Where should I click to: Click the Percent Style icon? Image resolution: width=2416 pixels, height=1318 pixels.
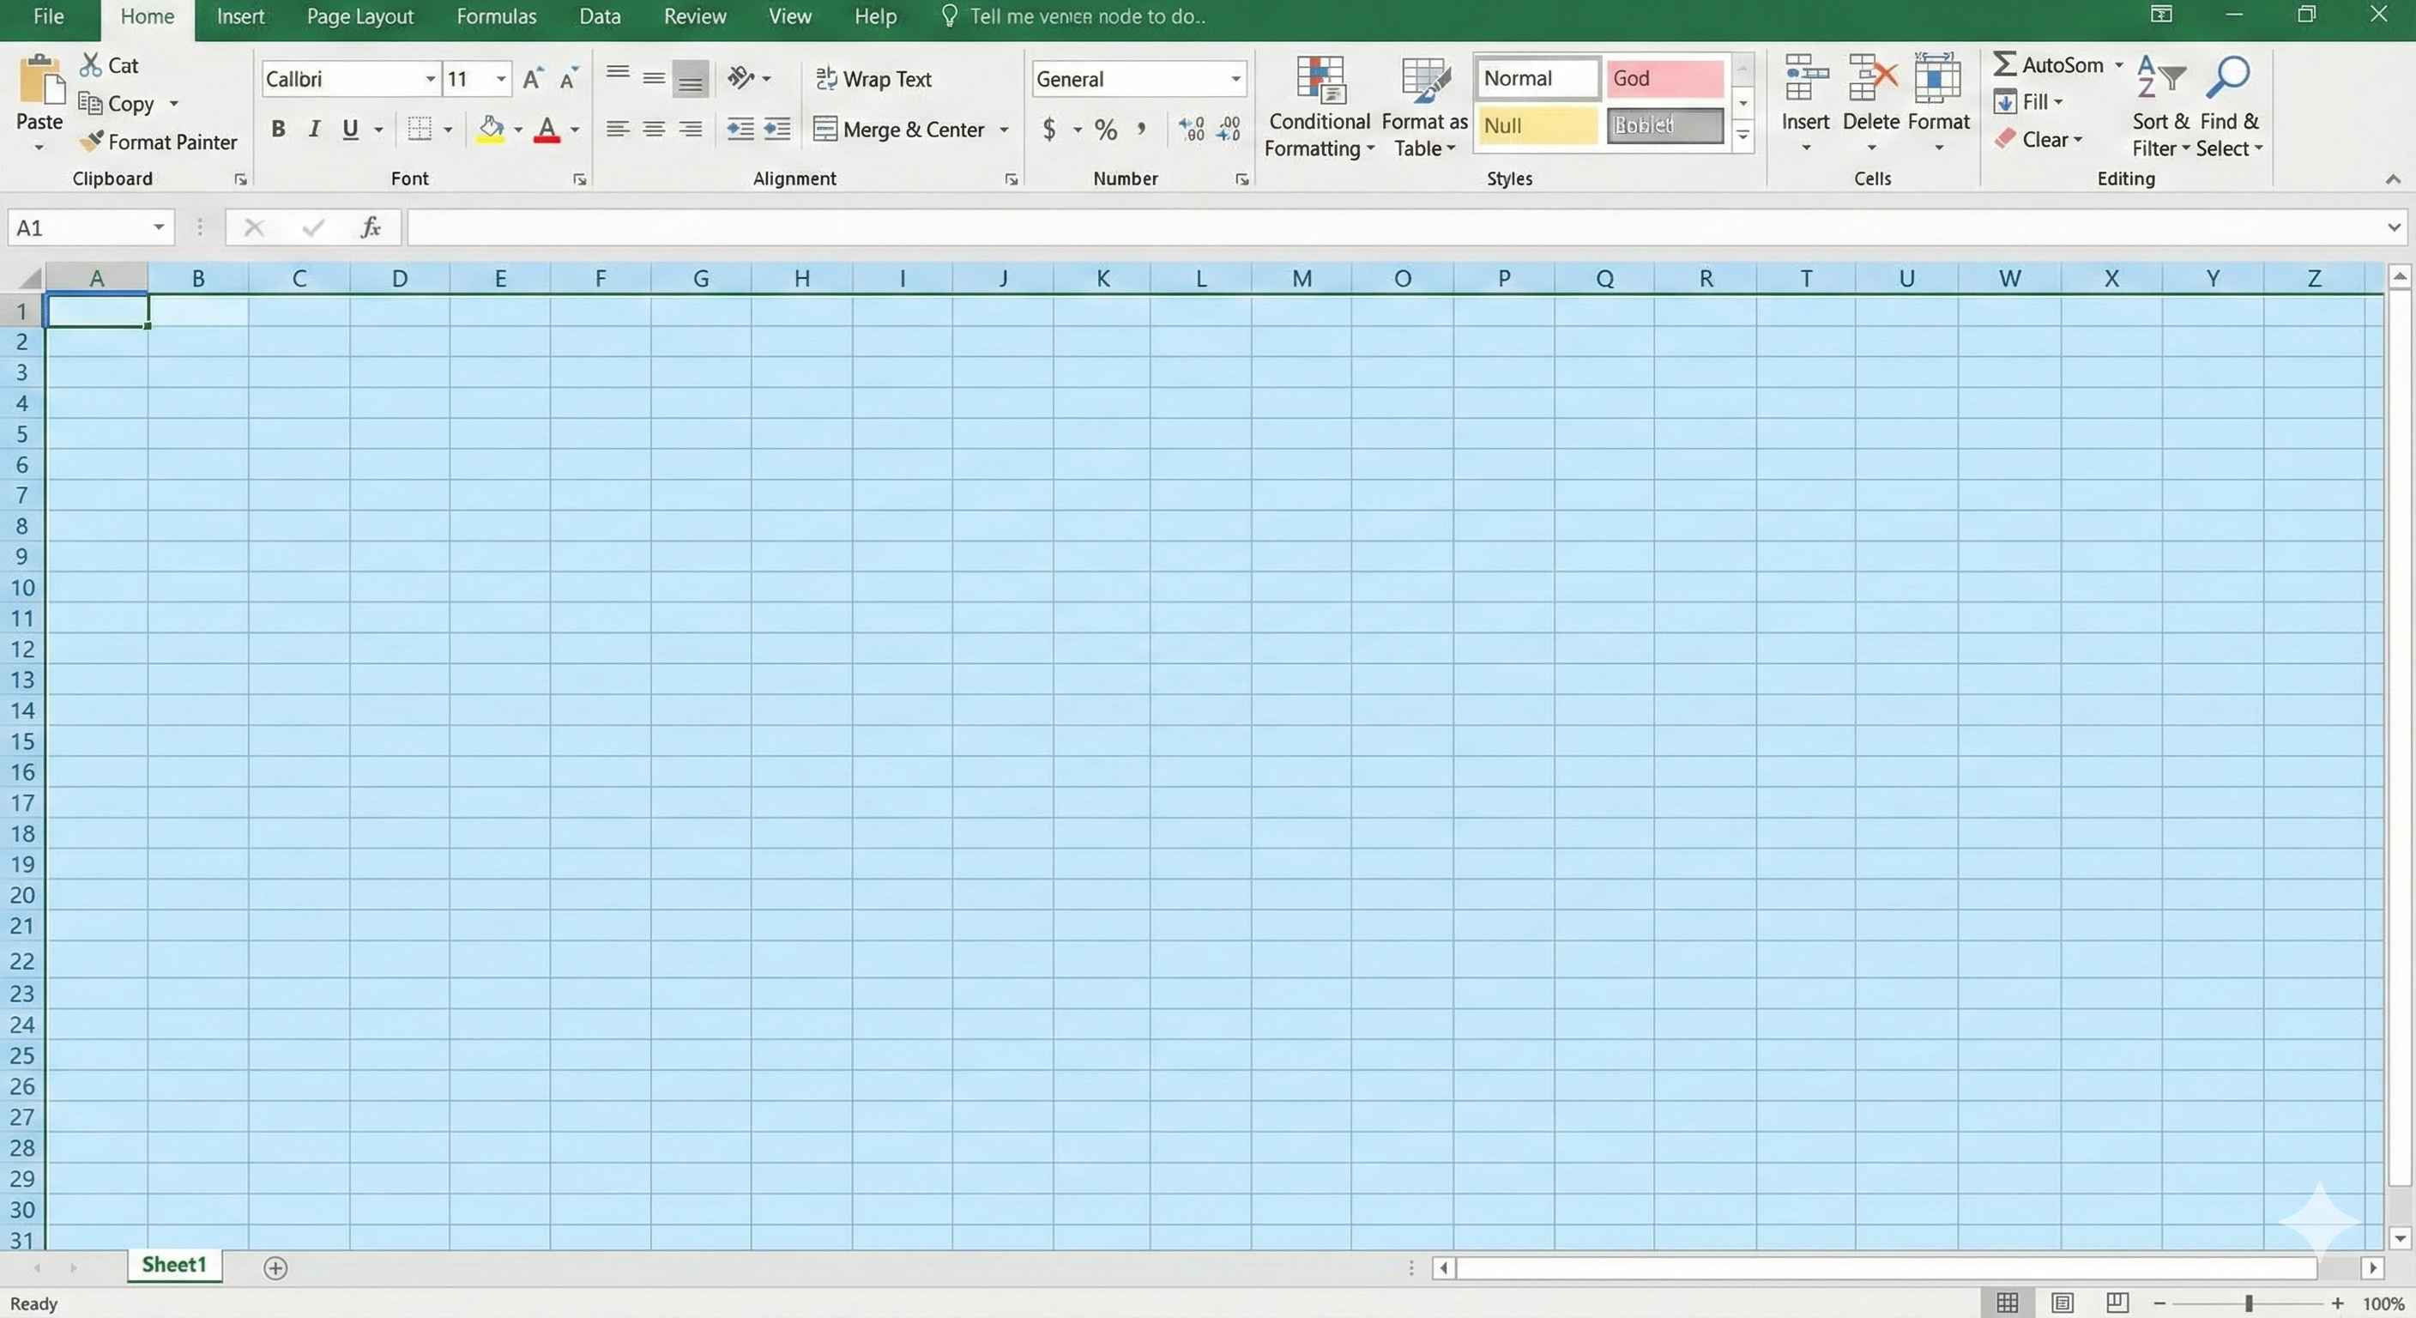click(x=1106, y=130)
